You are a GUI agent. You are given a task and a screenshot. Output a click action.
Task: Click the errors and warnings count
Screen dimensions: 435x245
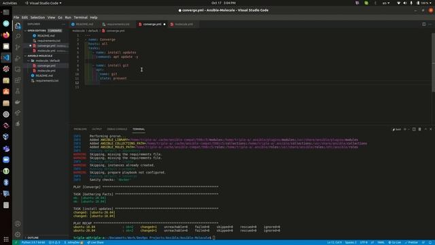54,242
